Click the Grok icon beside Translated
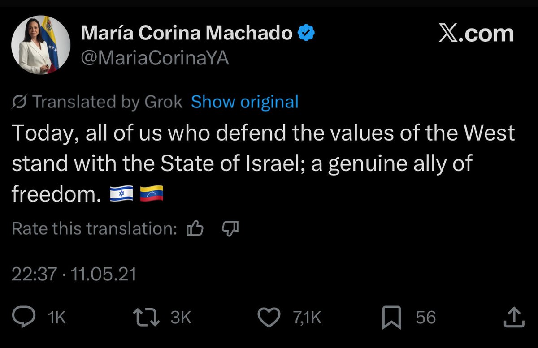538x348 pixels. pos(20,103)
